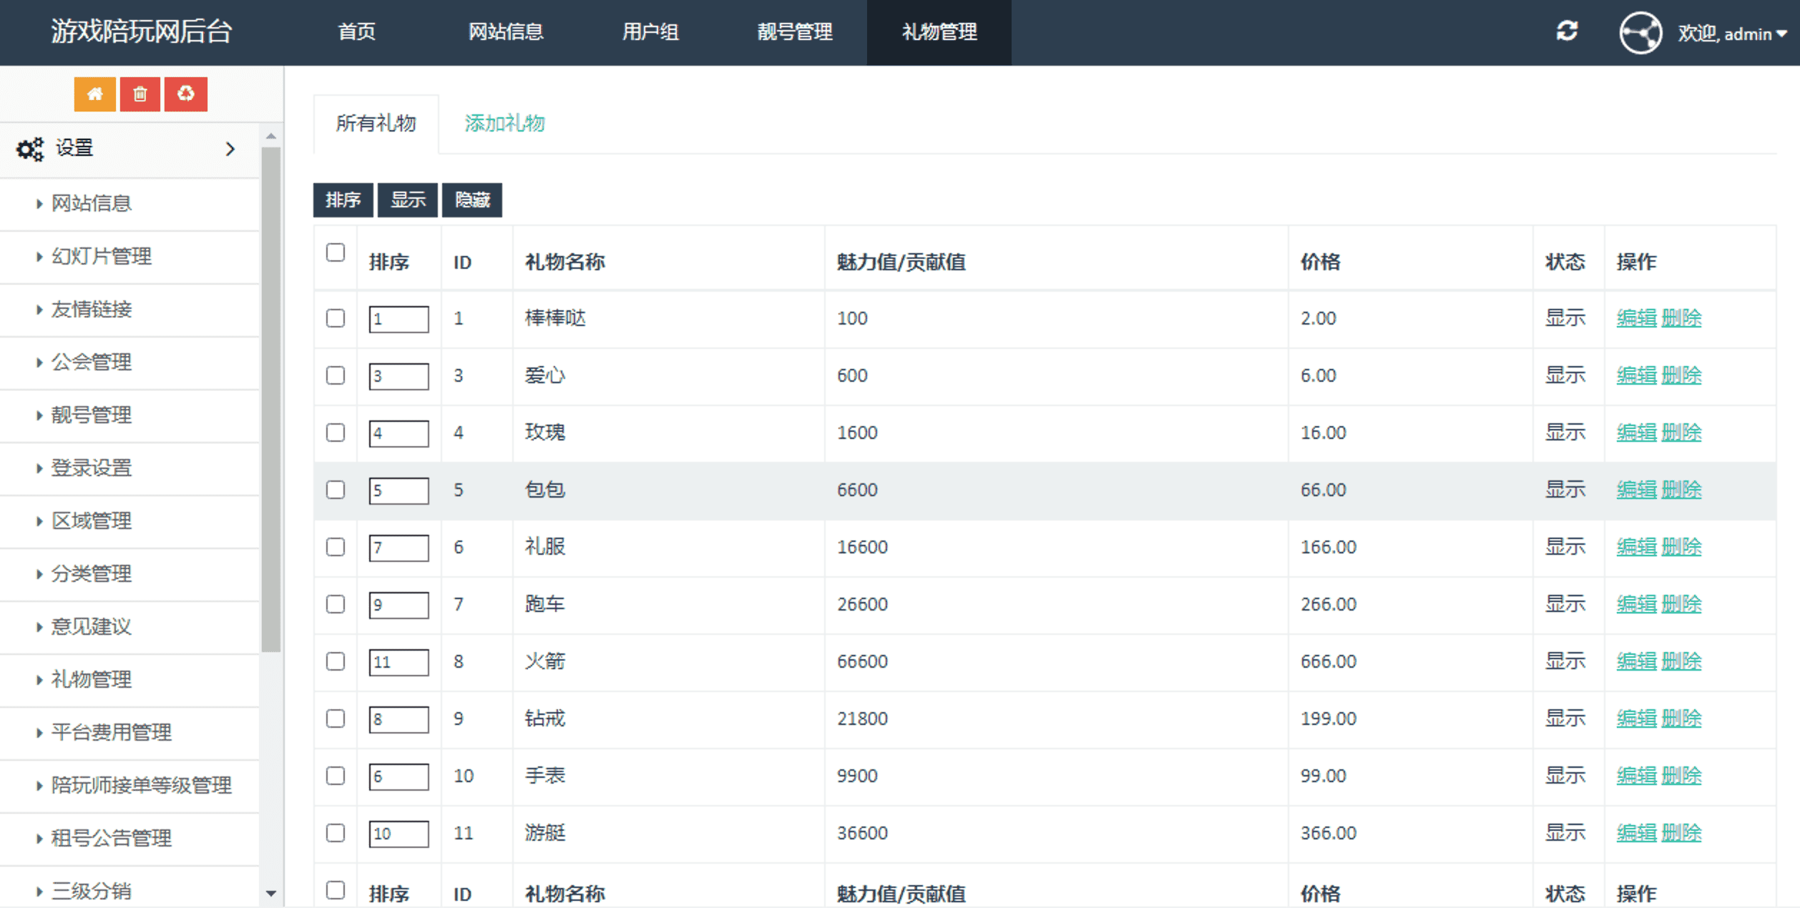Click sidebar scrollbar up arrow

click(x=271, y=136)
